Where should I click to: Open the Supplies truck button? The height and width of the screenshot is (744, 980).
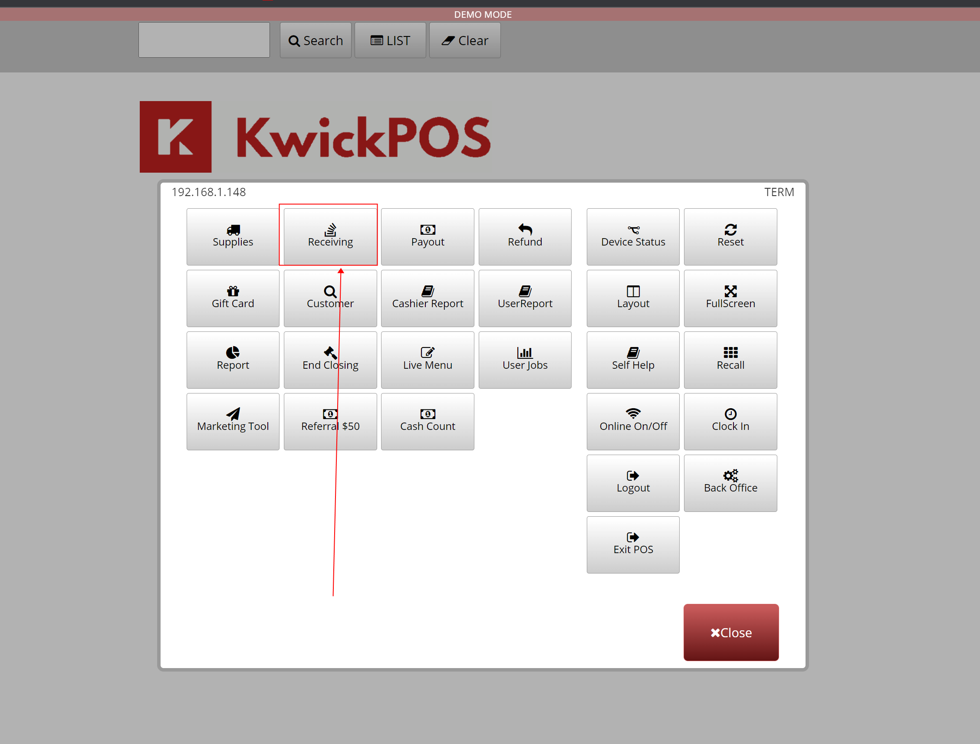pyautogui.click(x=233, y=237)
